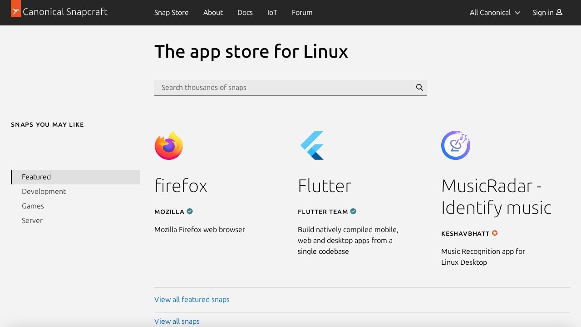Click the Snapcraft orange logo icon
This screenshot has width=581, height=327.
click(x=16, y=9)
